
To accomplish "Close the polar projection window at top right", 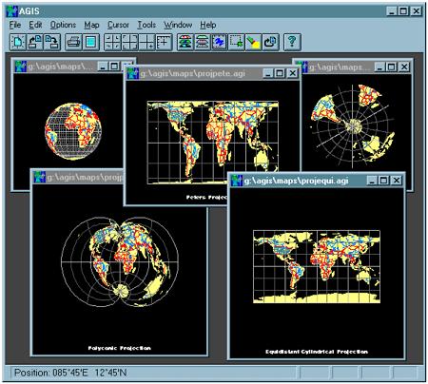I will [x=404, y=67].
